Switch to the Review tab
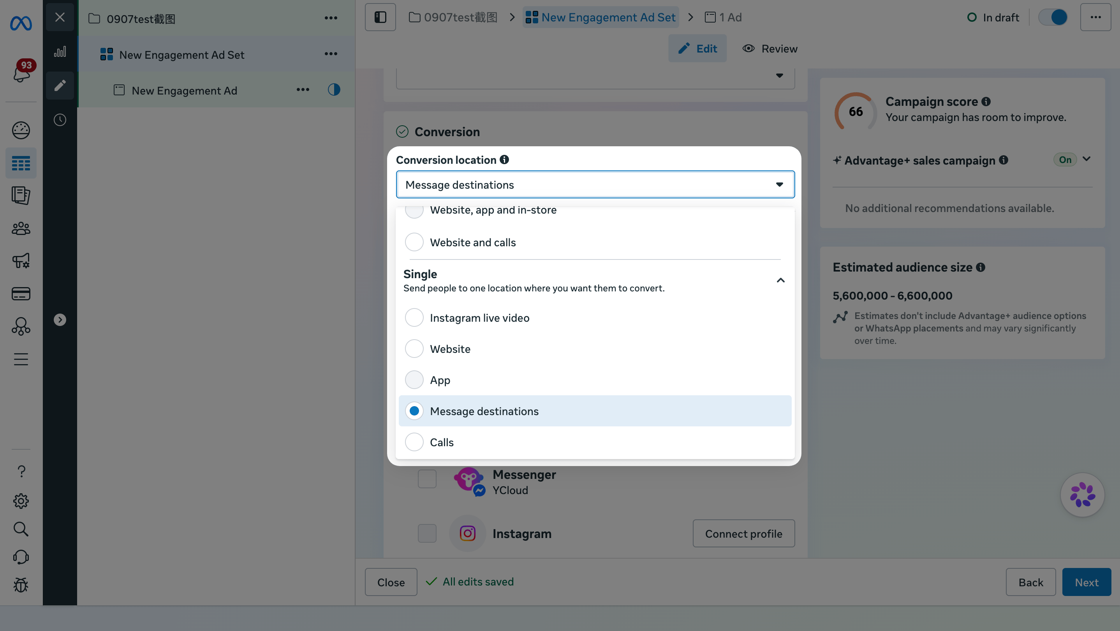The width and height of the screenshot is (1120, 631). point(770,49)
